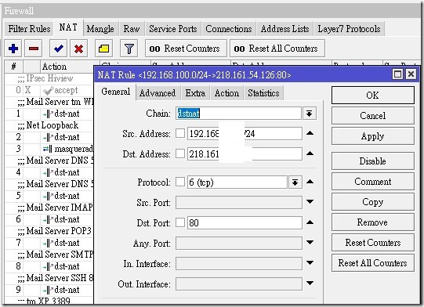Collapse the Protocol field arrow
424x307 pixels.
[x=310, y=182]
